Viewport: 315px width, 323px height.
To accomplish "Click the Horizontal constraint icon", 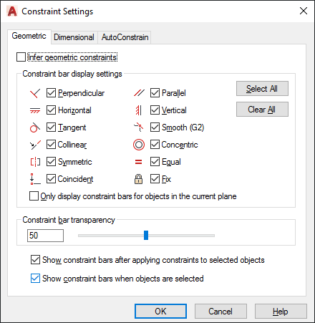I will 35,110.
